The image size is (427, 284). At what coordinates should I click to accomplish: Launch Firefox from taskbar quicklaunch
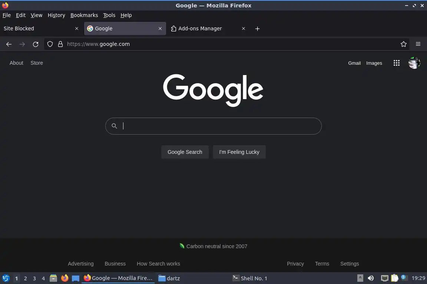coord(65,278)
